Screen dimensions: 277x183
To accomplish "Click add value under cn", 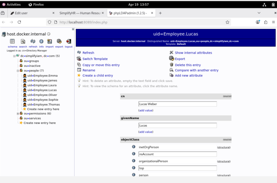I will tap(145, 110).
